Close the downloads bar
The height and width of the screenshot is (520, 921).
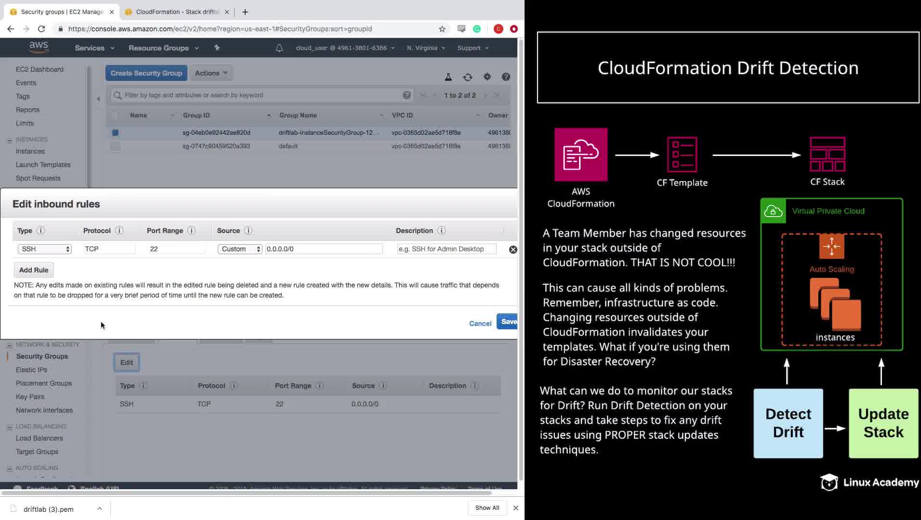tap(515, 508)
